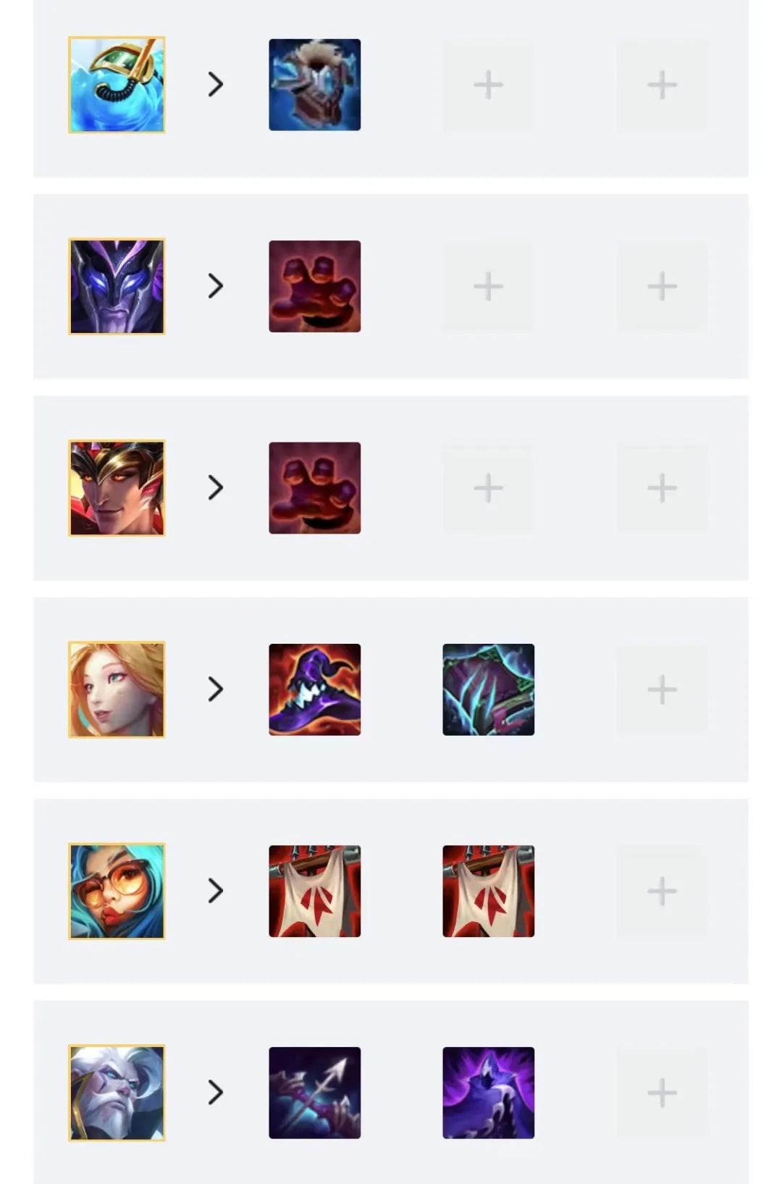Screen dimensions: 782x1184
Task: Add second item for snorkel blob champion
Action: pyautogui.click(x=489, y=85)
